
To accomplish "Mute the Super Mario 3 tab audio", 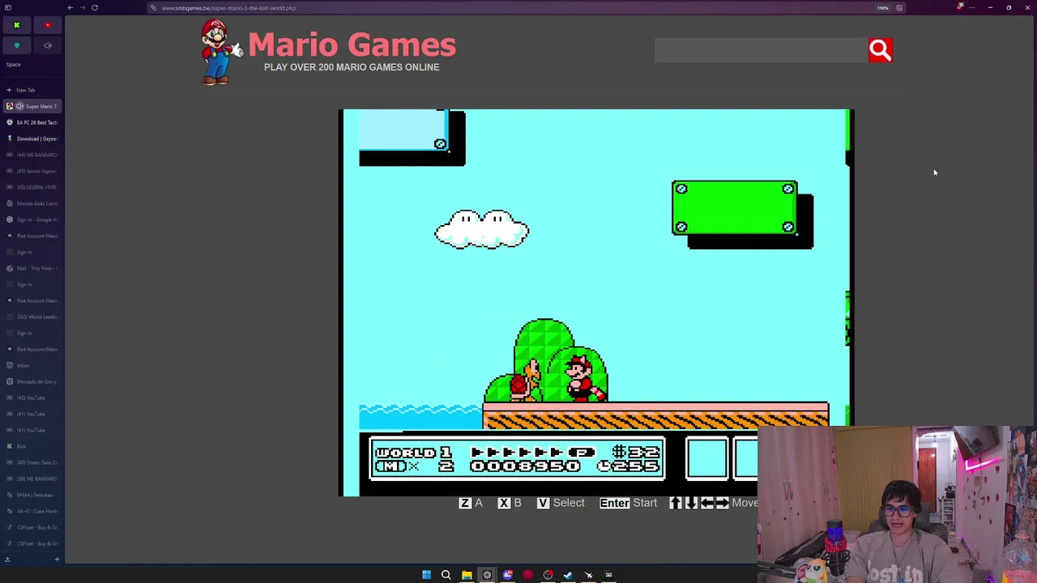I will click(19, 106).
